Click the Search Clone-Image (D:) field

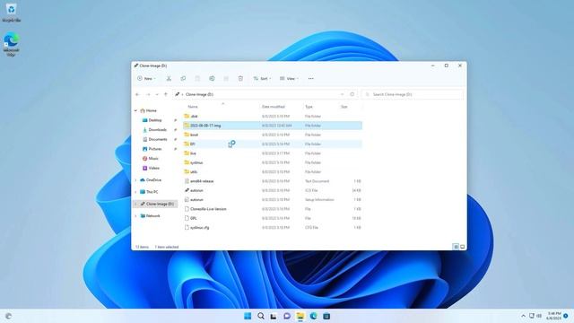(413, 94)
